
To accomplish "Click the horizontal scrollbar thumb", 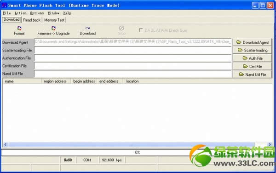I will (x=132, y=144).
